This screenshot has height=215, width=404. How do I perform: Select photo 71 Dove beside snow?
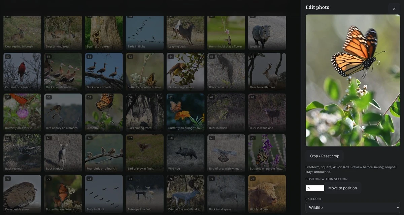(22, 194)
